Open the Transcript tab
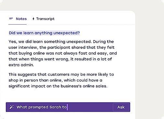Image resolution: width=164 pixels, height=119 pixels. (43, 19)
